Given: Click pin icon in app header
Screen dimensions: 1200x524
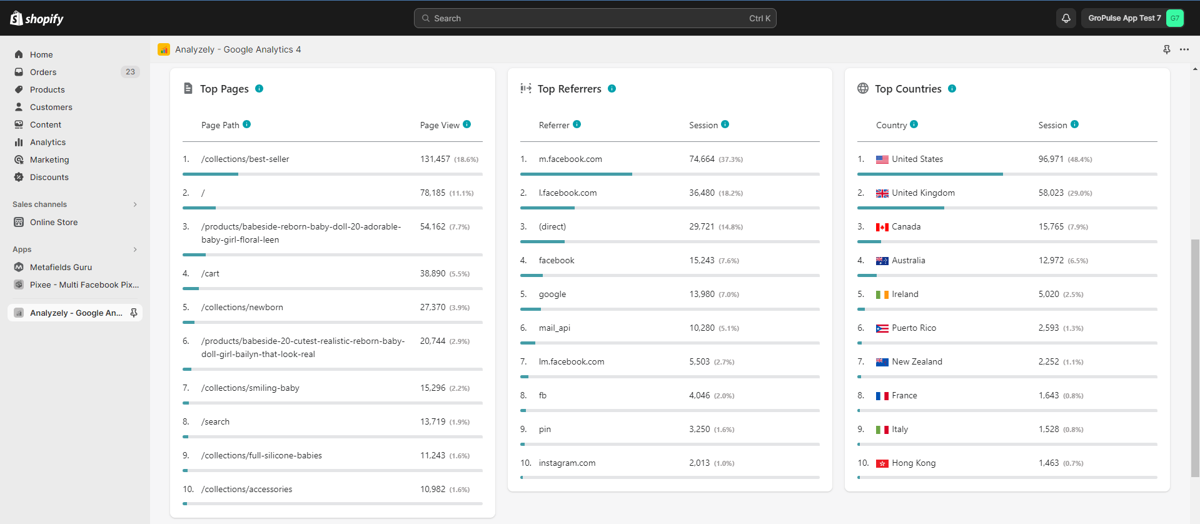Looking at the screenshot, I should point(1166,49).
